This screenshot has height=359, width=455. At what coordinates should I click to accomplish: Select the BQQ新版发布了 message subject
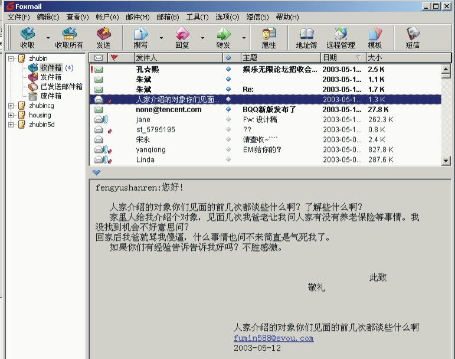pos(269,110)
